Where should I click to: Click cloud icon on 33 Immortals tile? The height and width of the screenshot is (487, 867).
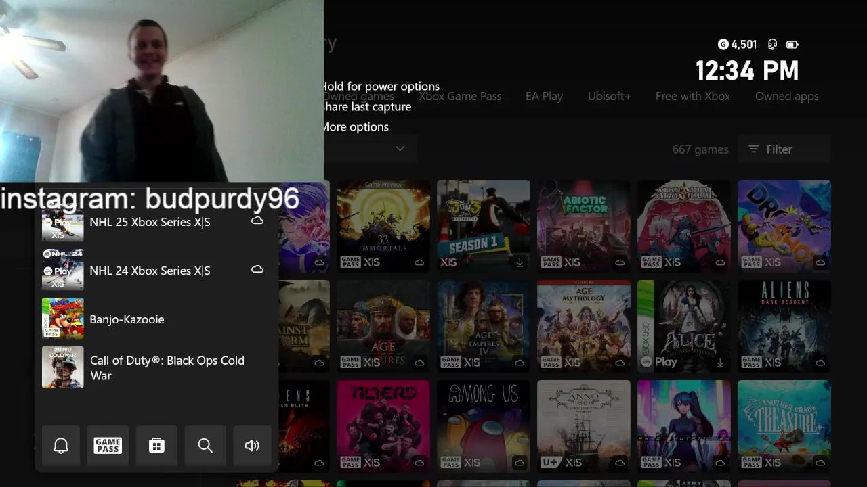tap(419, 262)
